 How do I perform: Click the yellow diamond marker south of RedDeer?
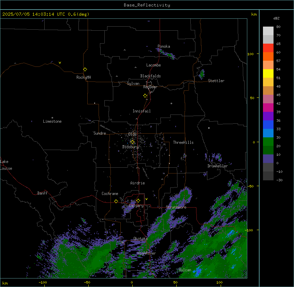click(x=145, y=96)
